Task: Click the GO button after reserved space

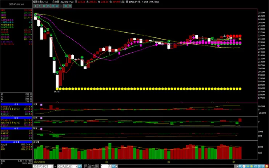Action: click(x=113, y=166)
